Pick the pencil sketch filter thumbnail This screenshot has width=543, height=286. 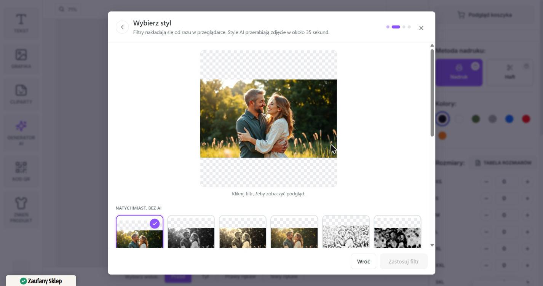pos(346,232)
